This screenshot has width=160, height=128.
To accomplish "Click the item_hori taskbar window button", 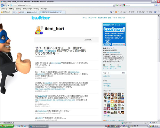I will [x=39, y=126].
